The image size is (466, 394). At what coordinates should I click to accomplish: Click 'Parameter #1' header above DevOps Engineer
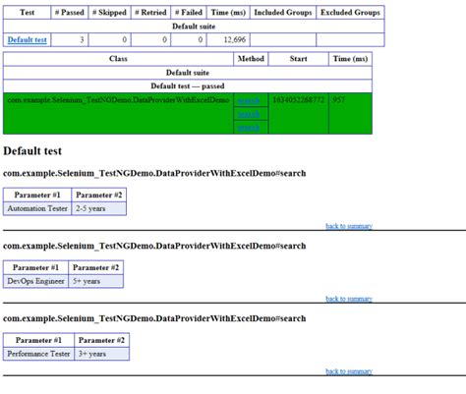coord(35,267)
